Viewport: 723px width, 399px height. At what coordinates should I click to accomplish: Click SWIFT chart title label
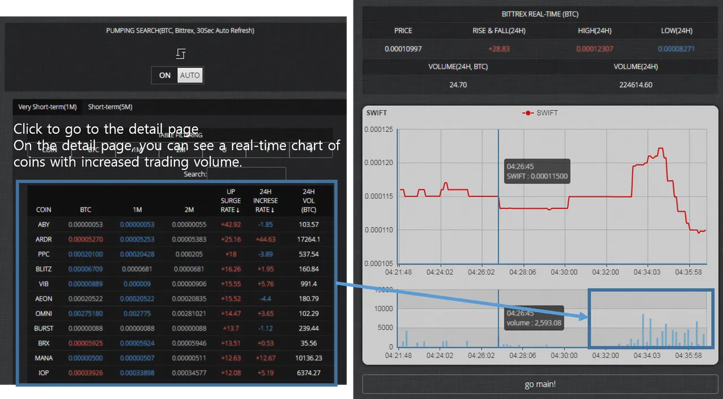point(377,113)
